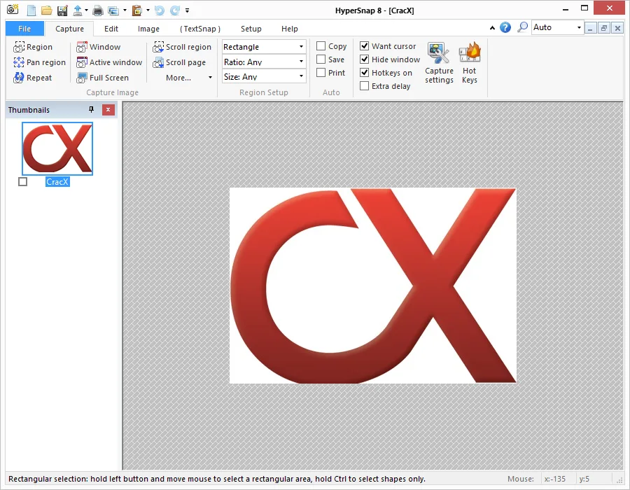Enable auto Print checkbox
The height and width of the screenshot is (490, 630).
click(321, 73)
